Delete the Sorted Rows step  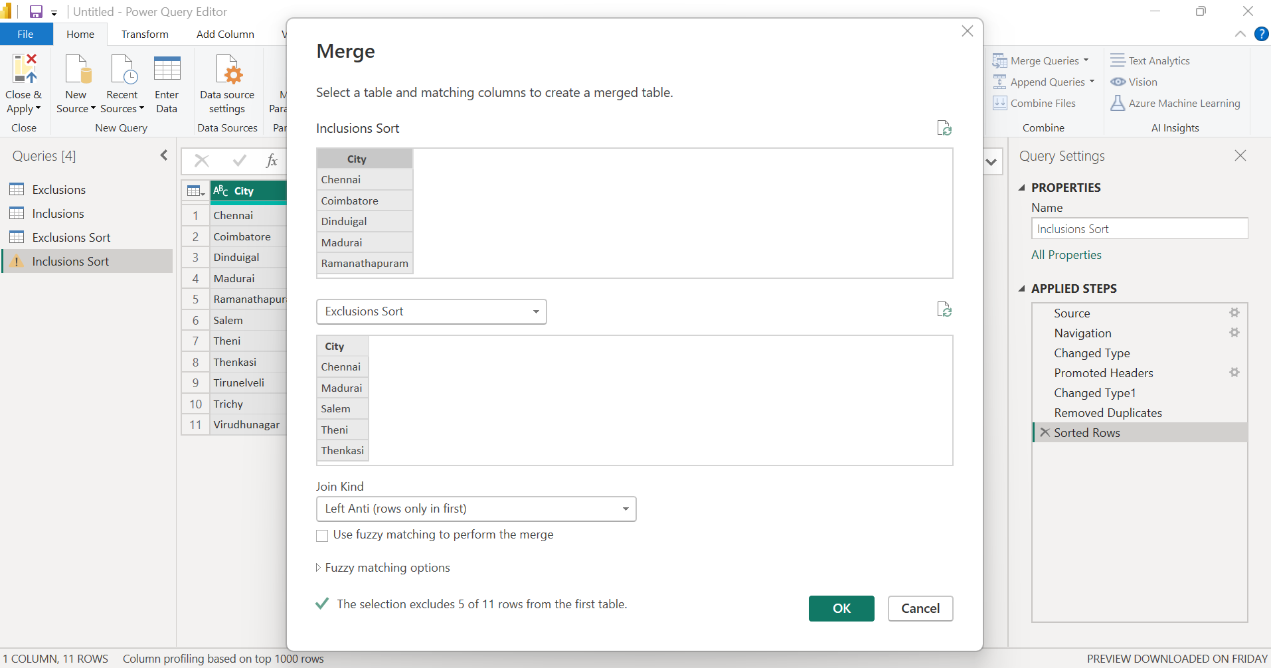(1045, 432)
